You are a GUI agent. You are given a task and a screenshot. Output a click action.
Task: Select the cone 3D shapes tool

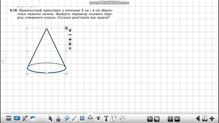pos(90,117)
